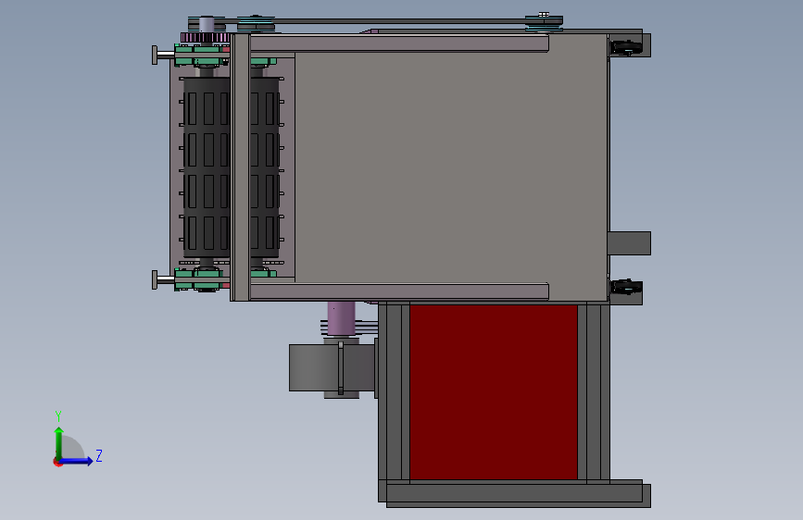Select the black slotted roller drum
Screen dimensions: 803x520
[207, 167]
